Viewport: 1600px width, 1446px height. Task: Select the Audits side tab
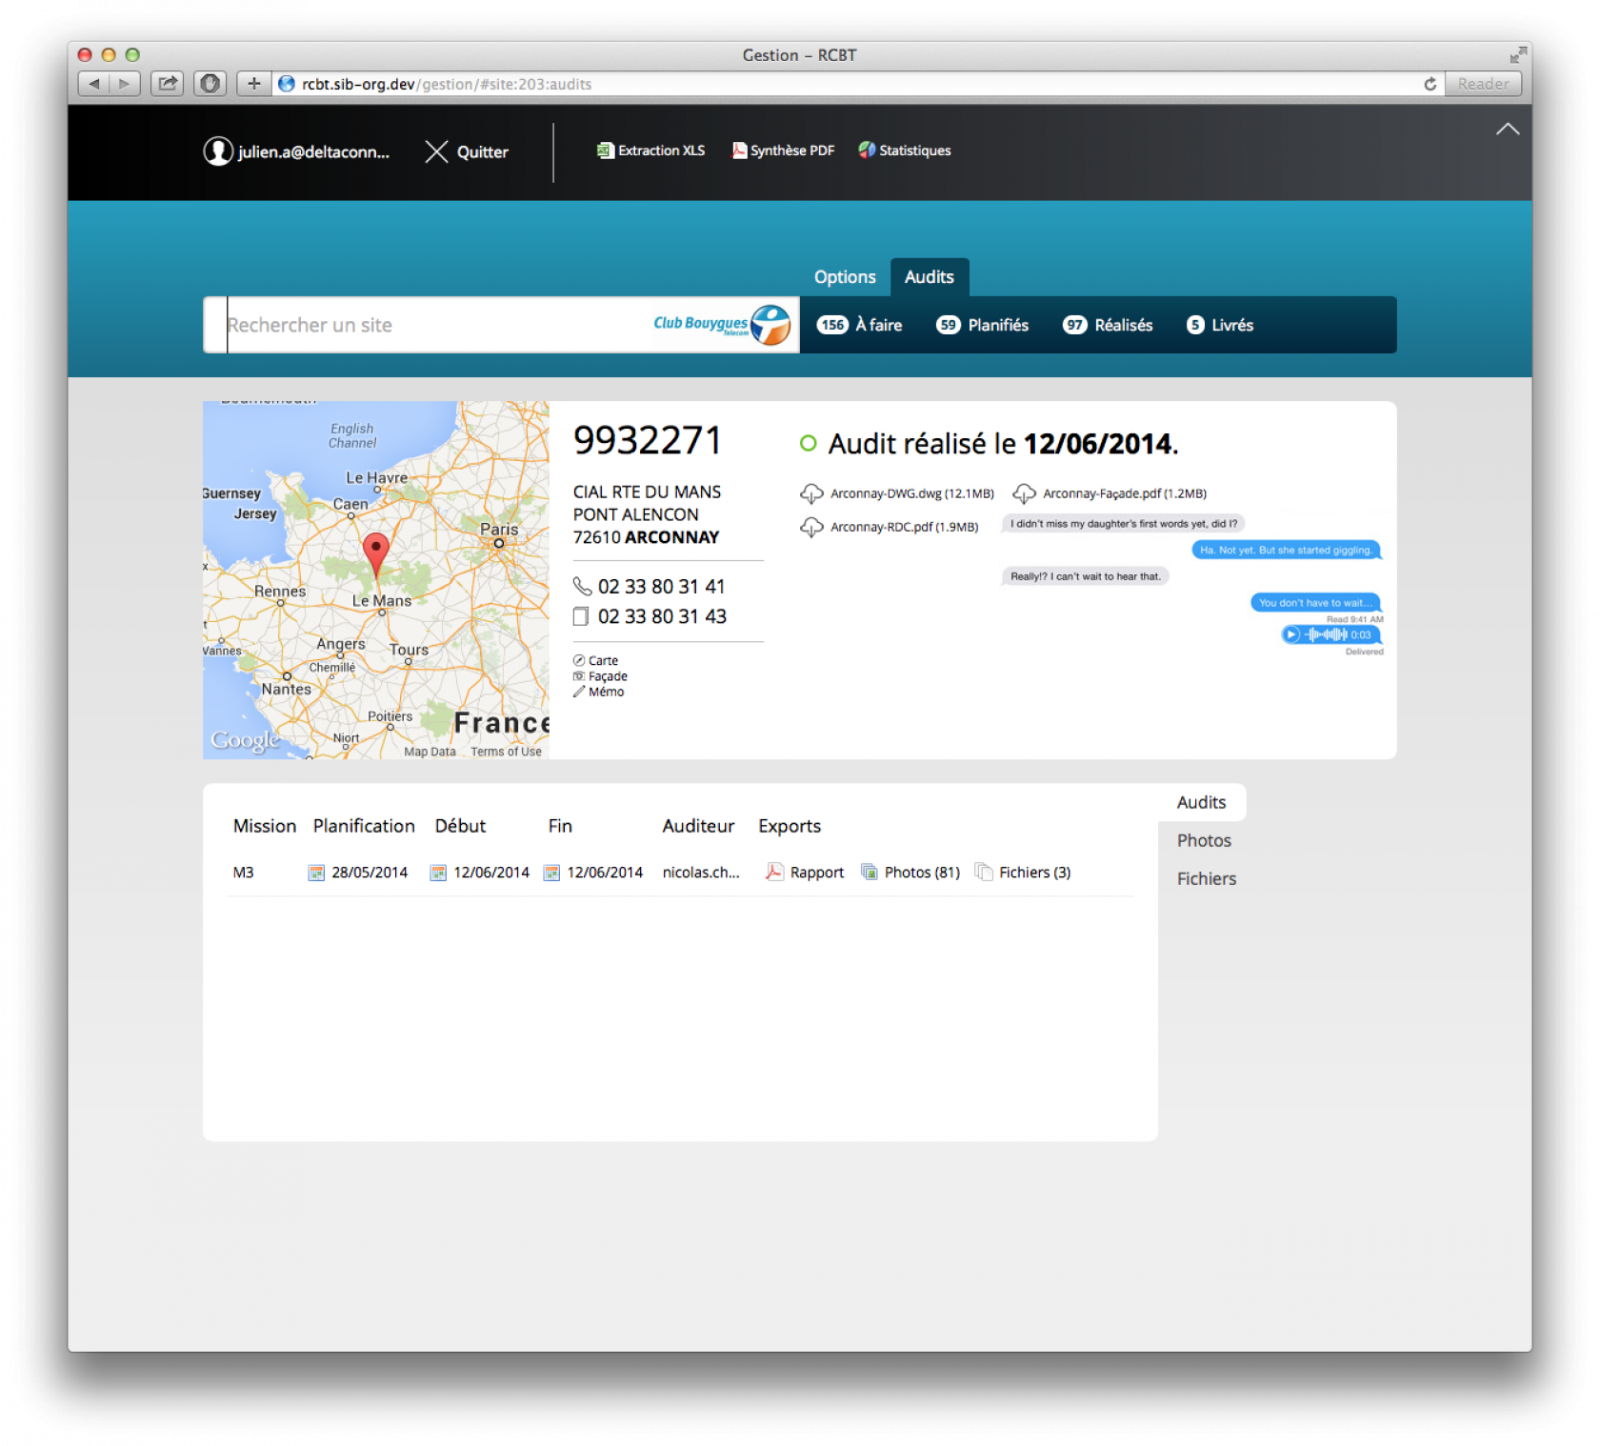(x=1202, y=802)
